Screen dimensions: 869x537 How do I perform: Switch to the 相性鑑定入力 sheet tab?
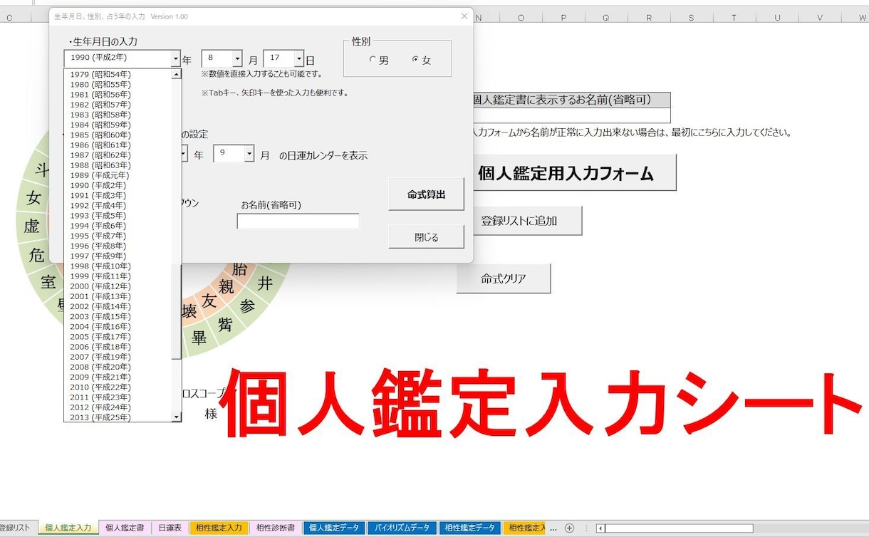(219, 528)
